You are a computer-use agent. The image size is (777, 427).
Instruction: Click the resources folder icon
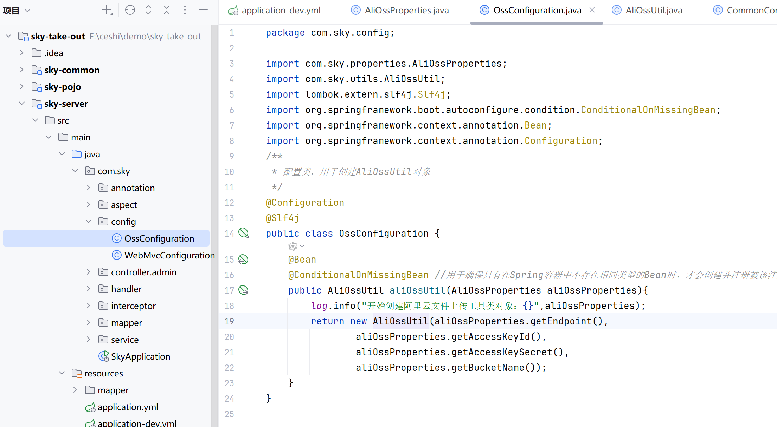77,373
